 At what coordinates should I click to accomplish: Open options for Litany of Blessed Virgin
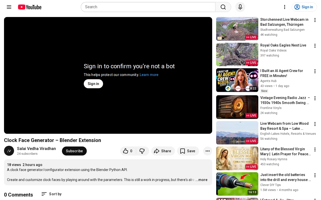tap(315, 149)
